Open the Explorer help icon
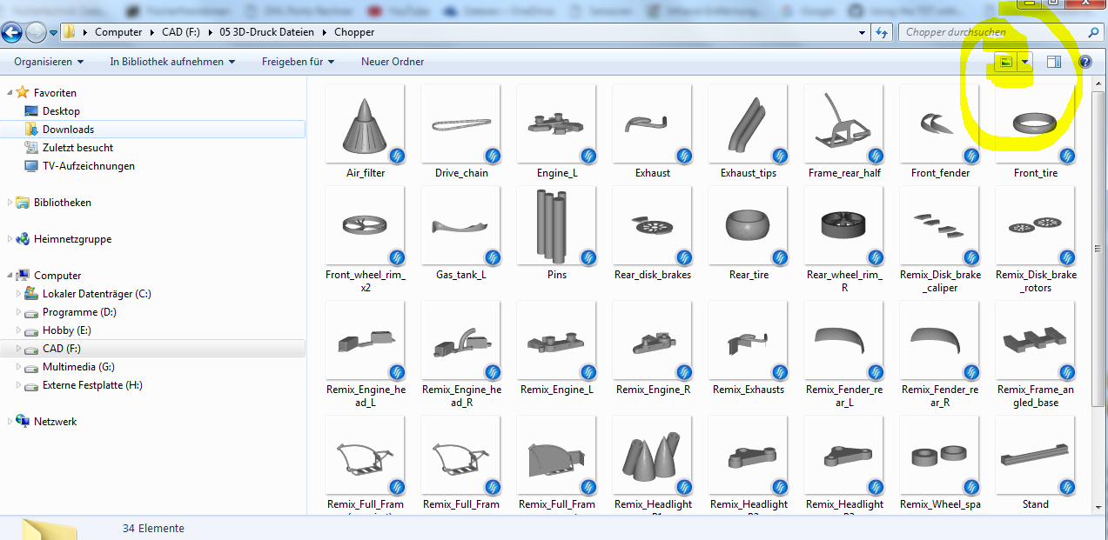This screenshot has width=1108, height=540. pos(1085,62)
